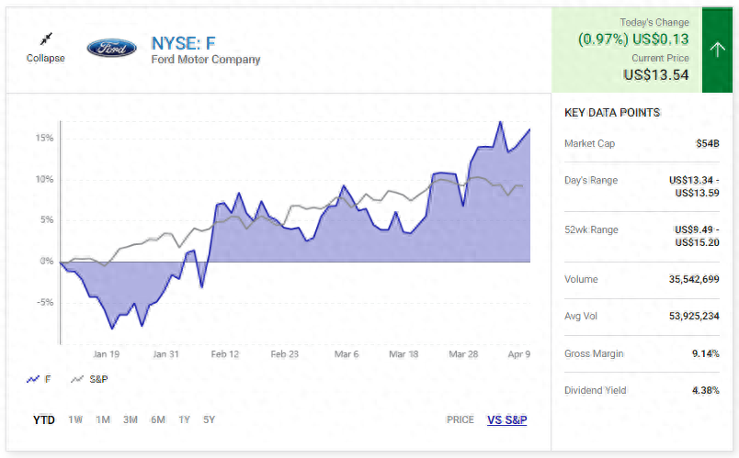Click the Gross Margin value 9.14%

[706, 354]
